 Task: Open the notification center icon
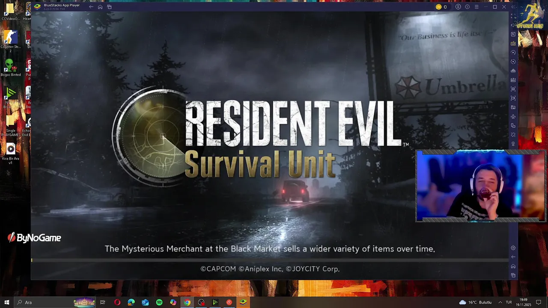pyautogui.click(x=539, y=302)
